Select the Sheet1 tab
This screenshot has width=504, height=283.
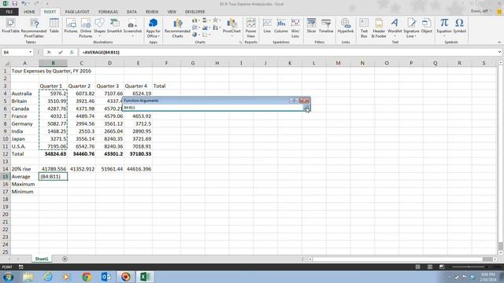point(42,259)
